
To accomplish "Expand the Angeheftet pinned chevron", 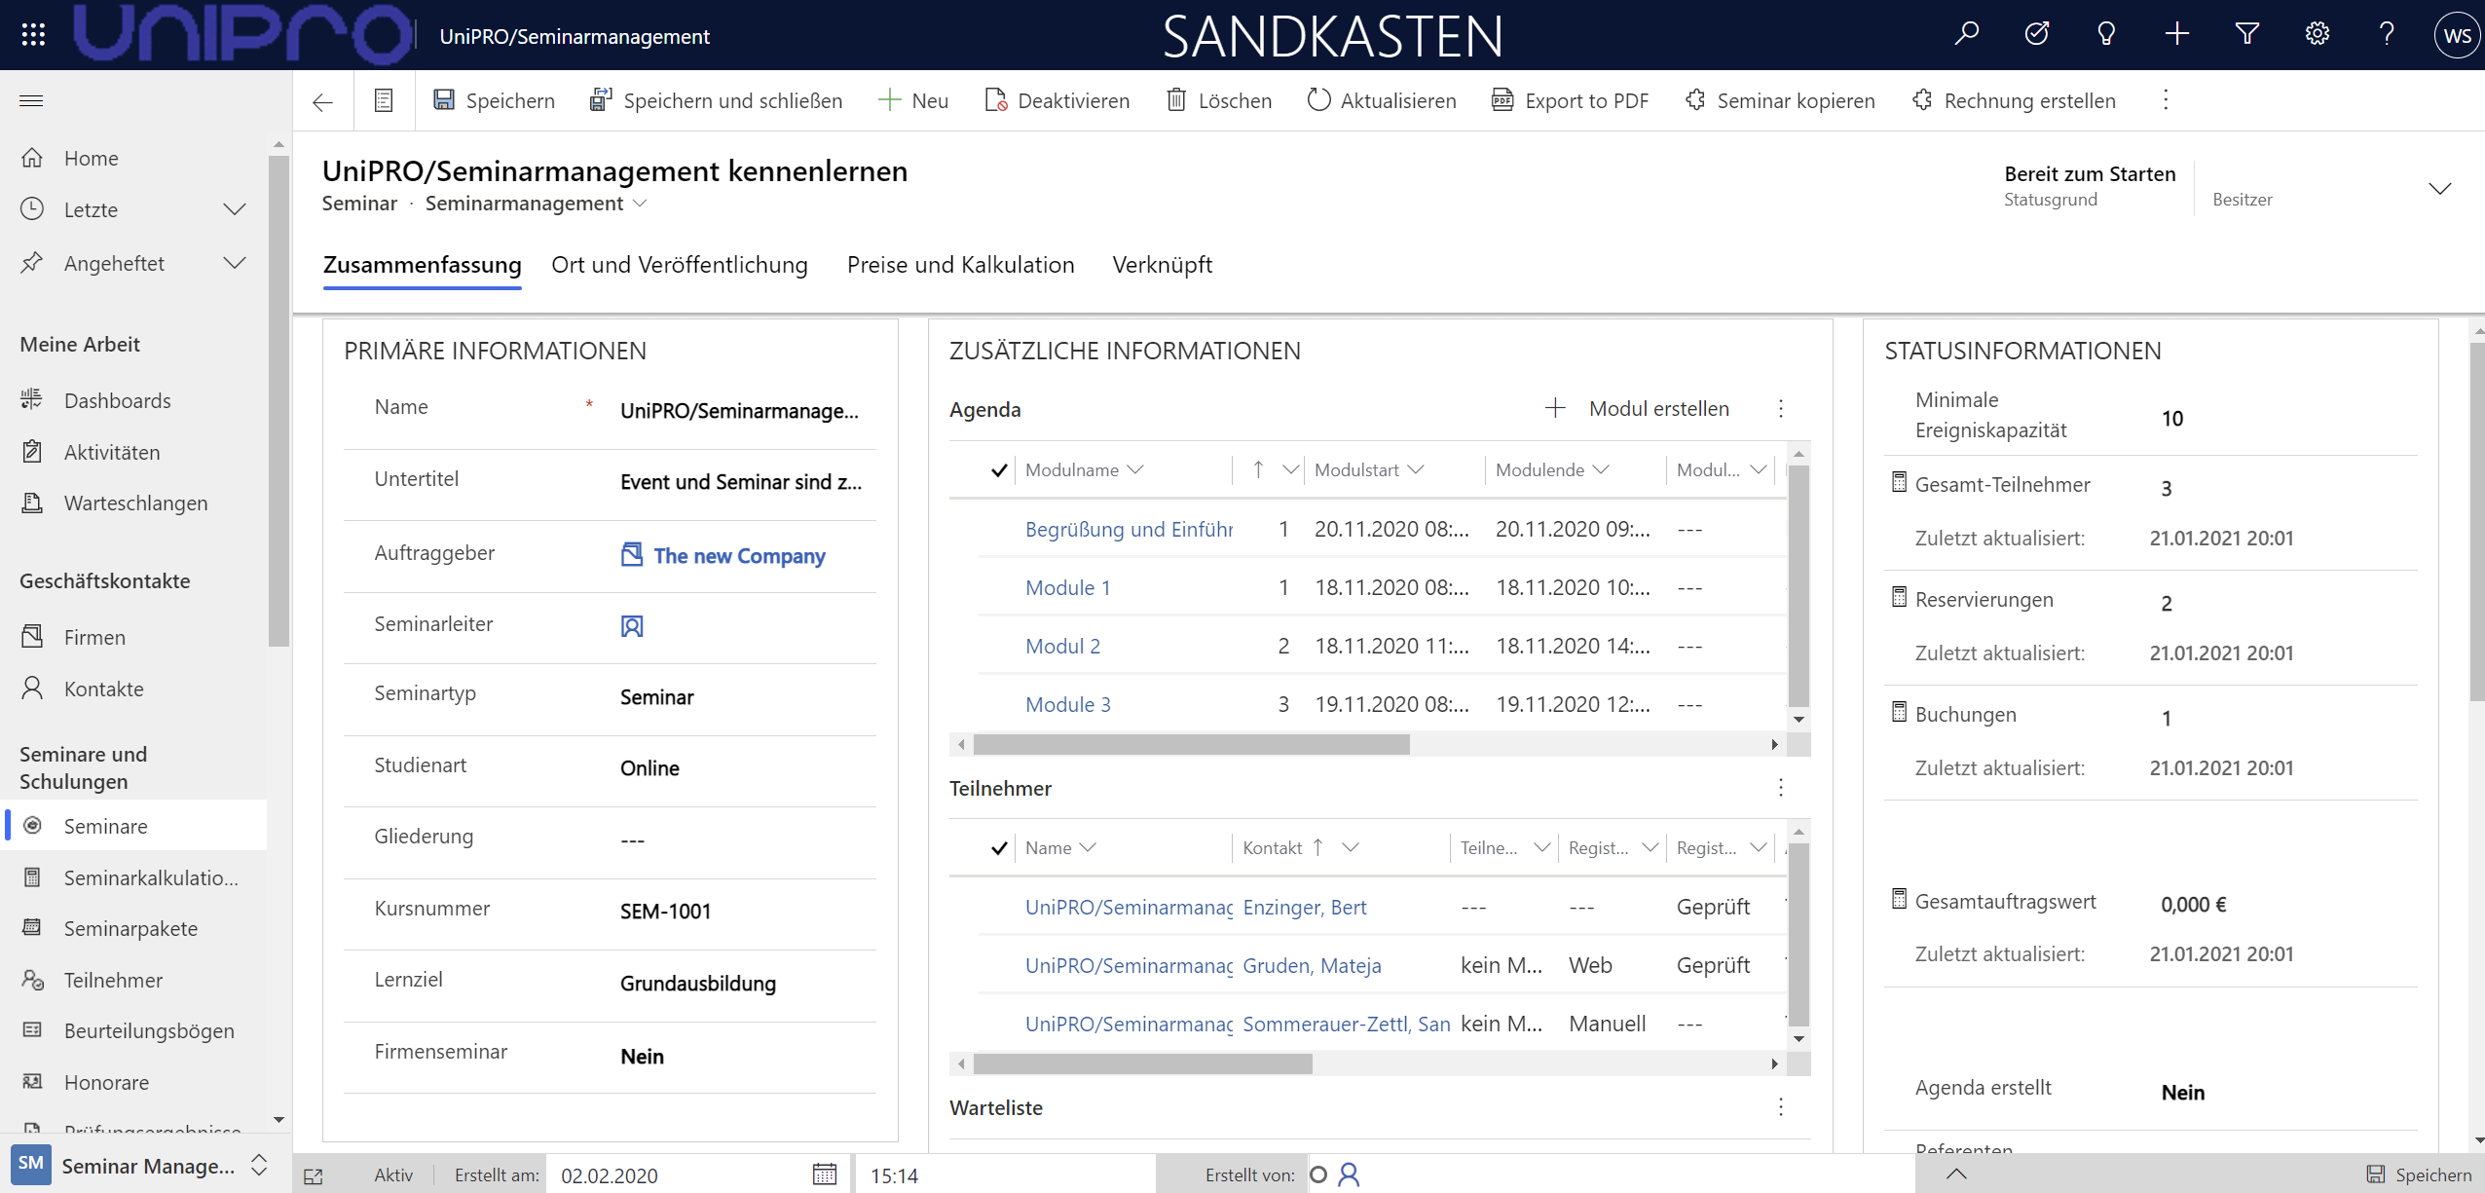I will (235, 263).
